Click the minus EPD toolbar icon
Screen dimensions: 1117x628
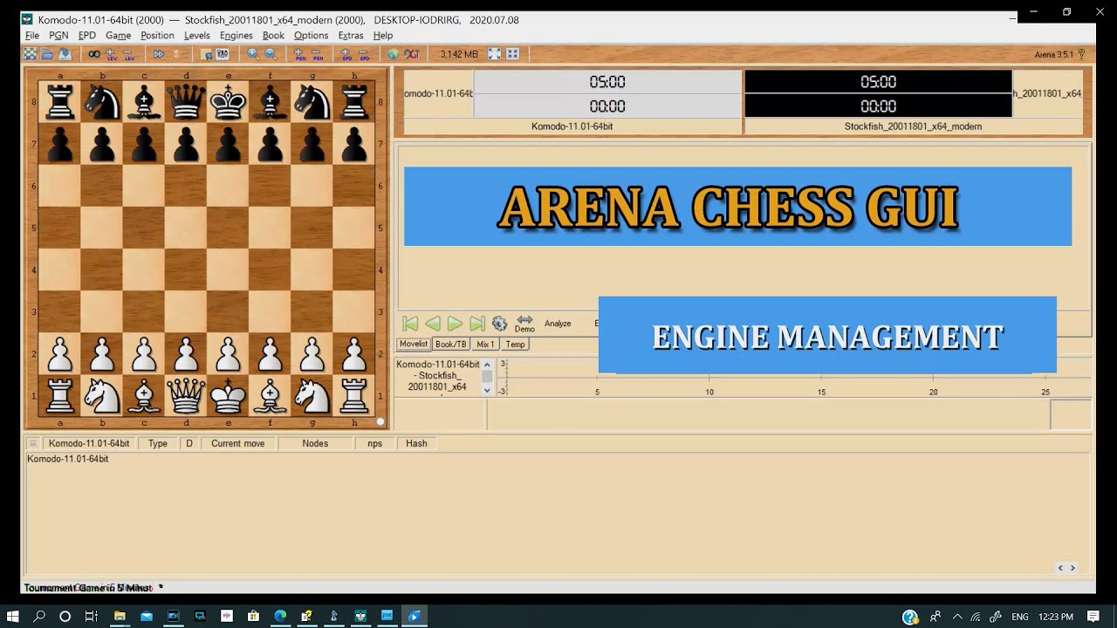coord(364,54)
